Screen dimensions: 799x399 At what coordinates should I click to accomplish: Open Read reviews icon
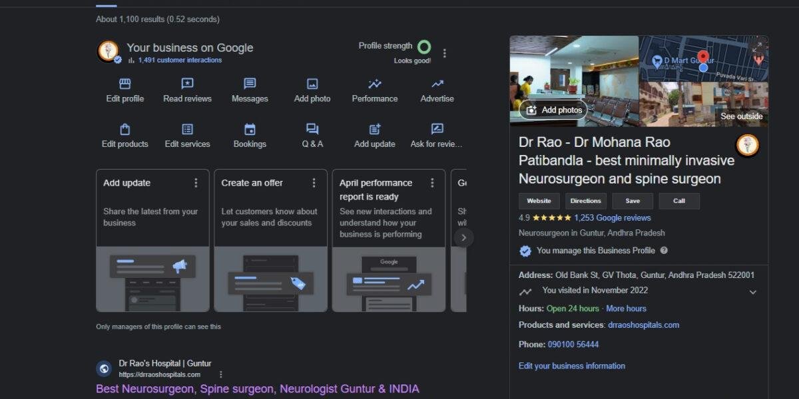[187, 84]
